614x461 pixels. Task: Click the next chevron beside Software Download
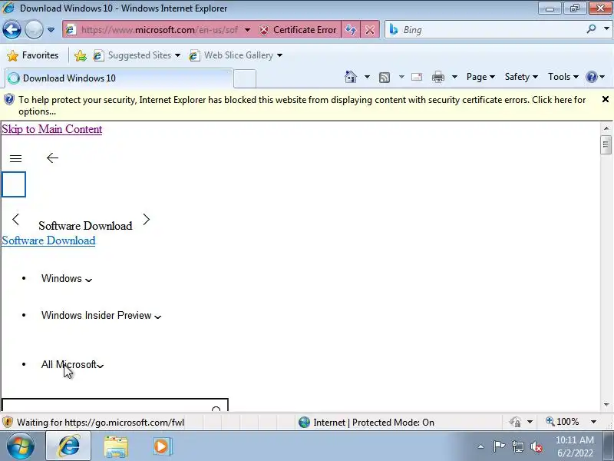[x=146, y=220]
